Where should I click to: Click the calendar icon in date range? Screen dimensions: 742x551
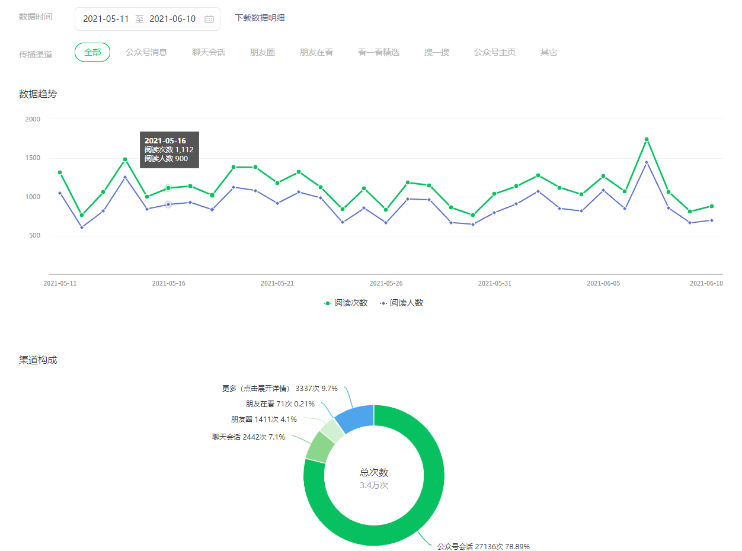point(209,19)
